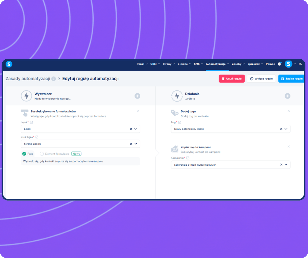
Task: Open the language PL selector
Action: pos(300,64)
